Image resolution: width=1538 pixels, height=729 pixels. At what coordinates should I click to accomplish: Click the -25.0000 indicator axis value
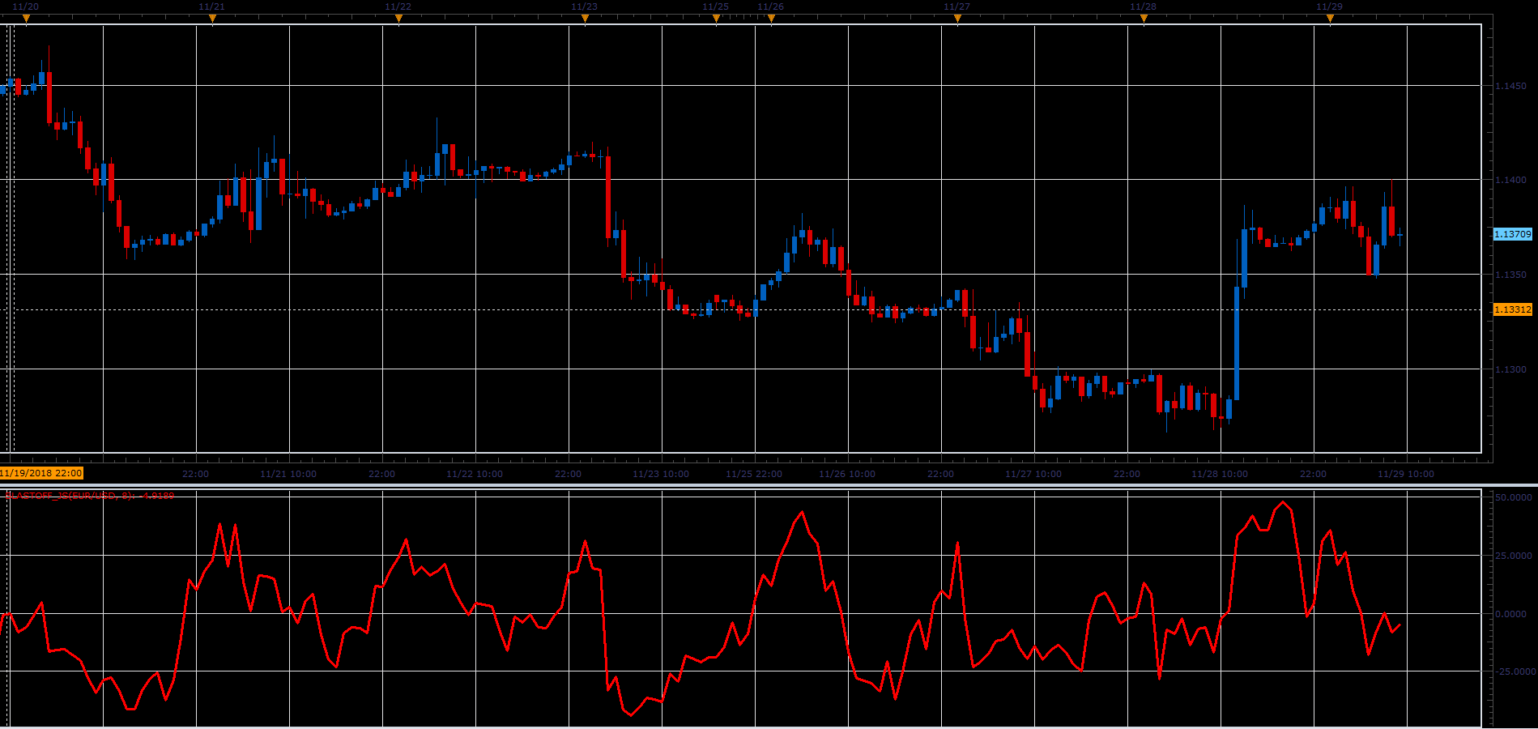point(1514,671)
